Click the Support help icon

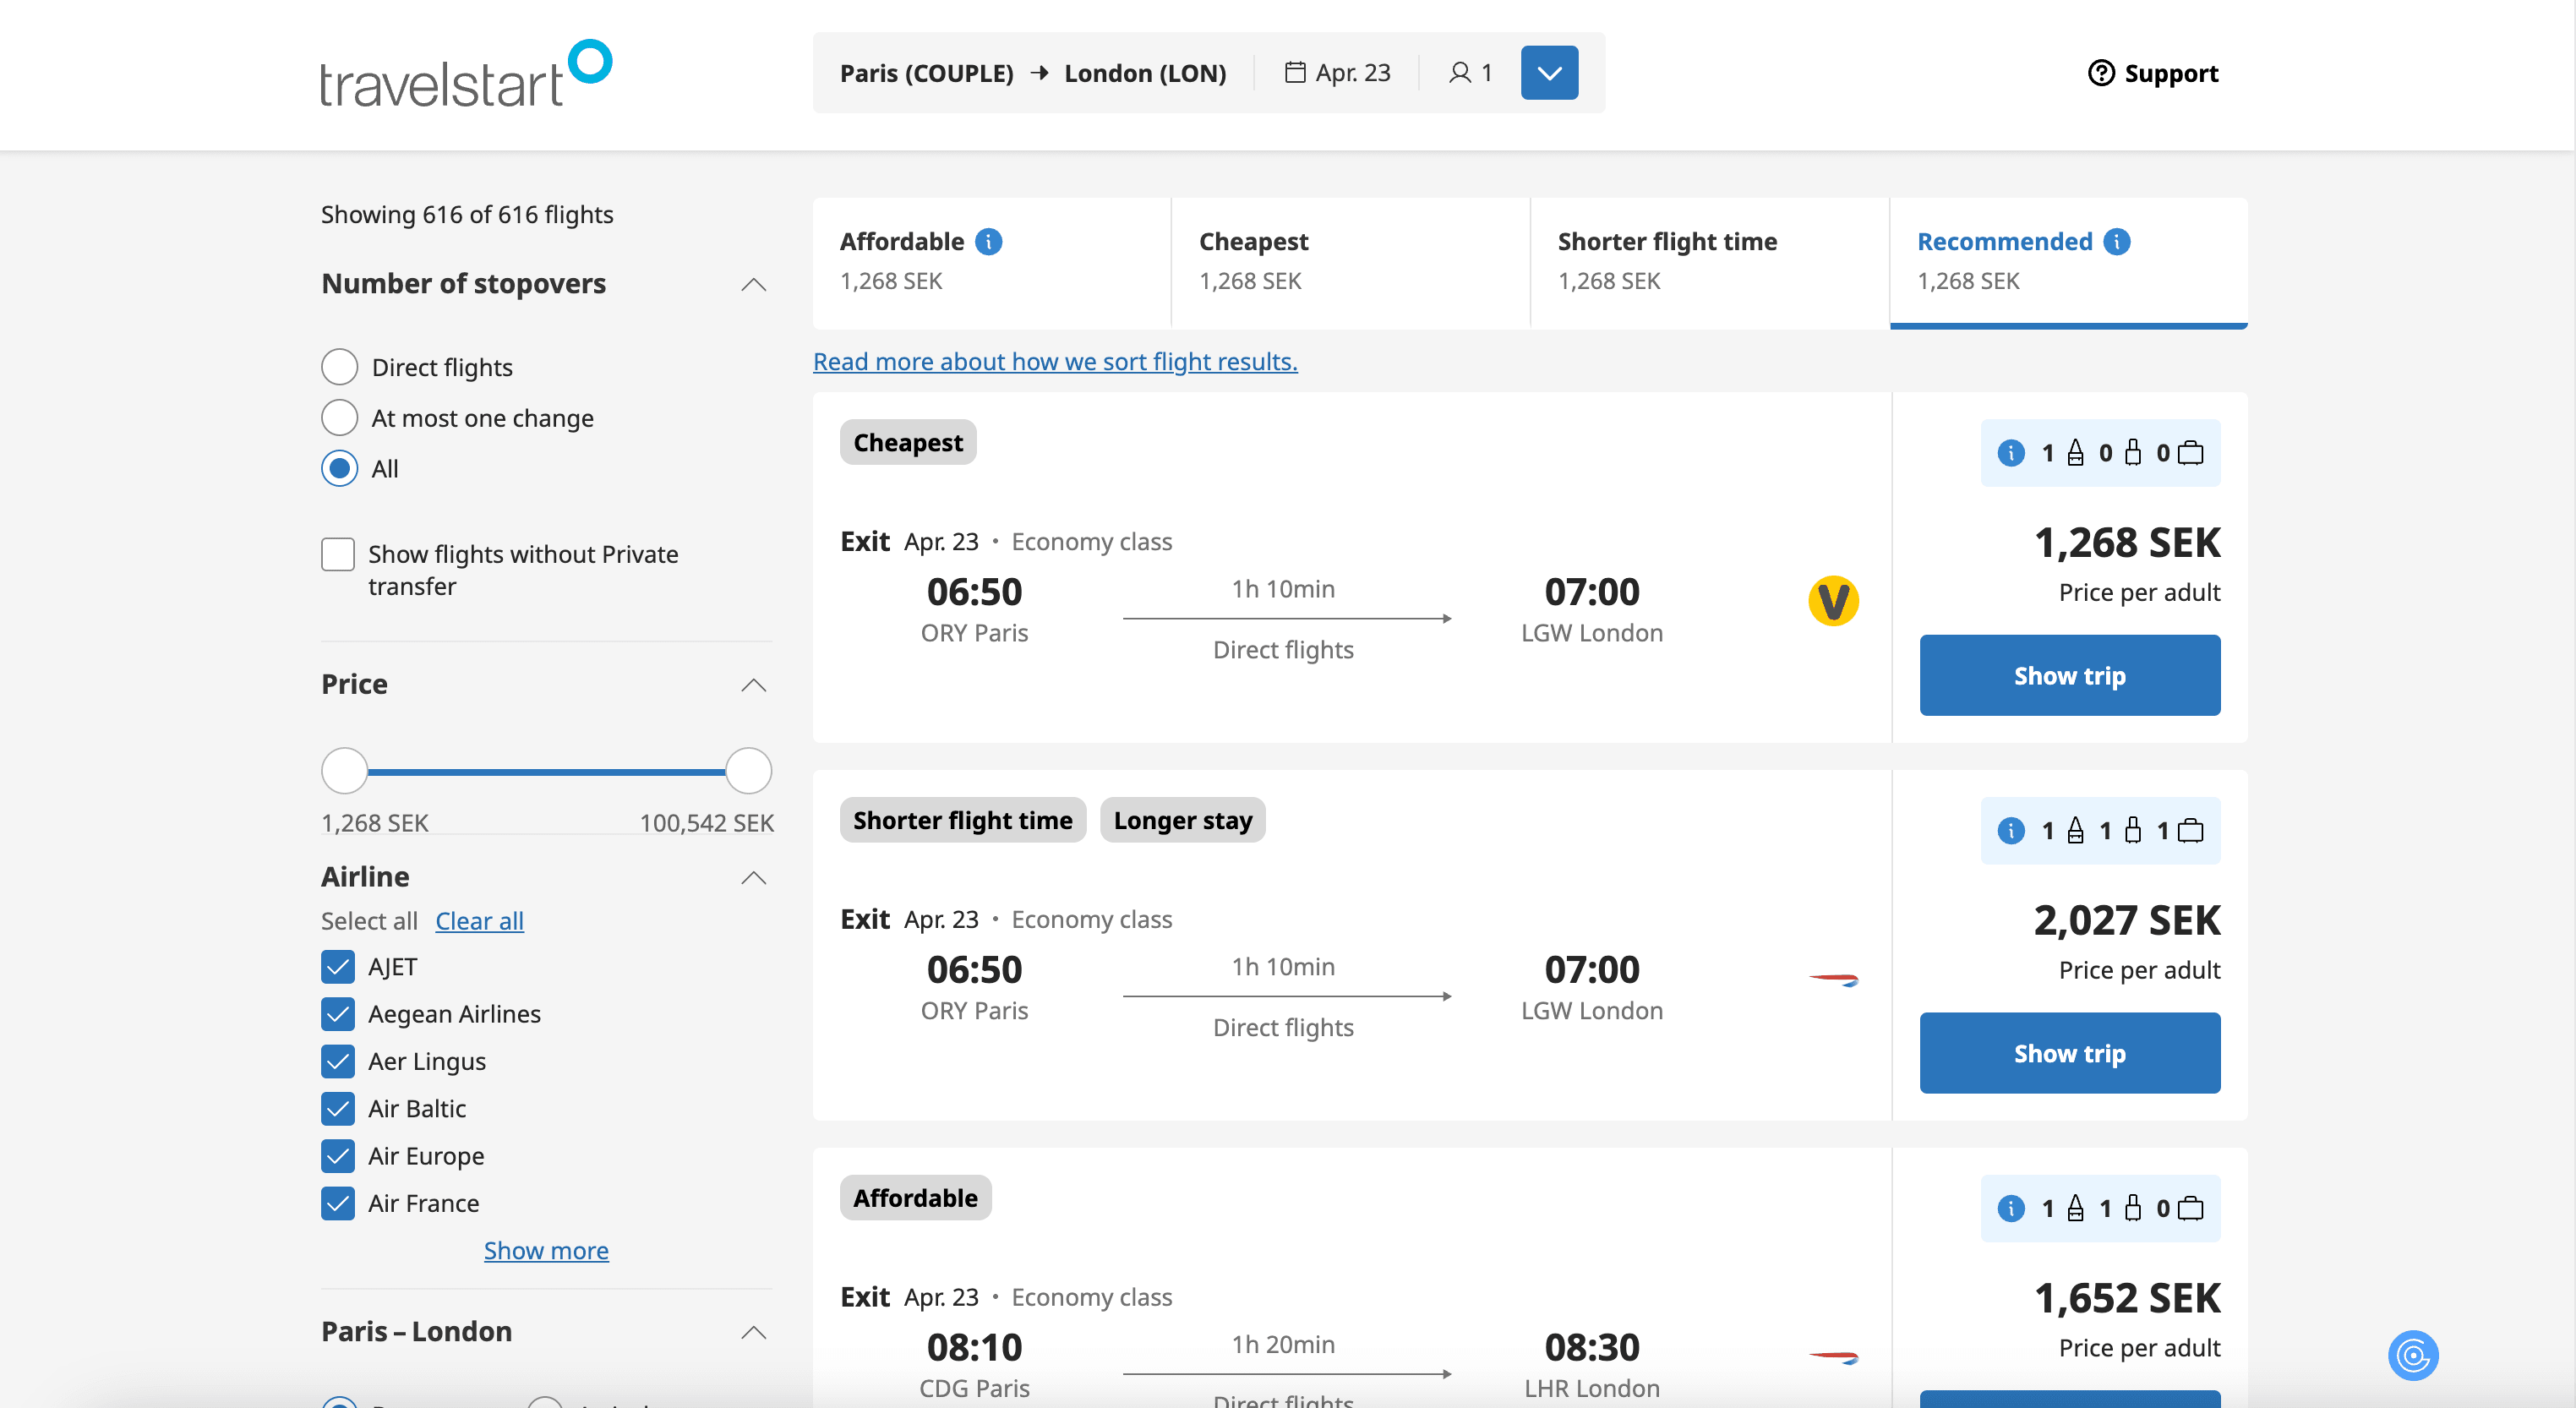pyautogui.click(x=2100, y=73)
